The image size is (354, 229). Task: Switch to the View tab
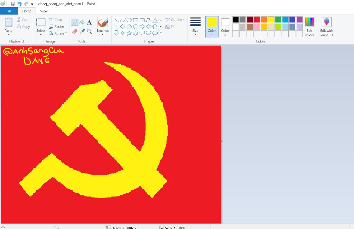tap(44, 11)
